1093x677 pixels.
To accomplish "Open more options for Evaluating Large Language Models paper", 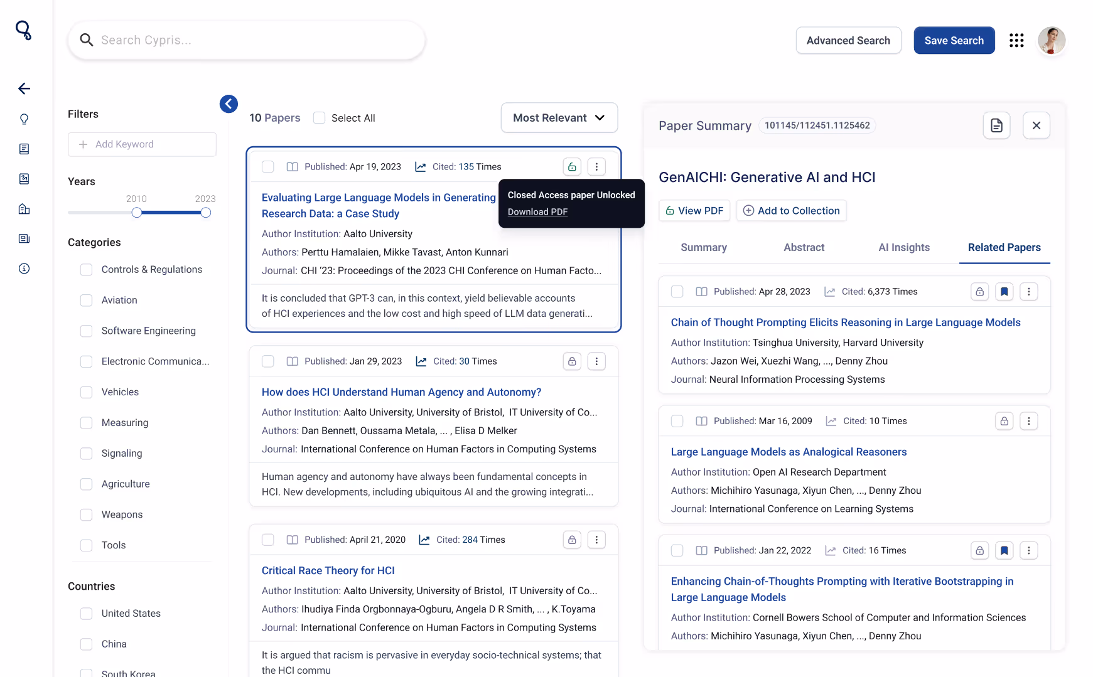I will click(x=596, y=167).
